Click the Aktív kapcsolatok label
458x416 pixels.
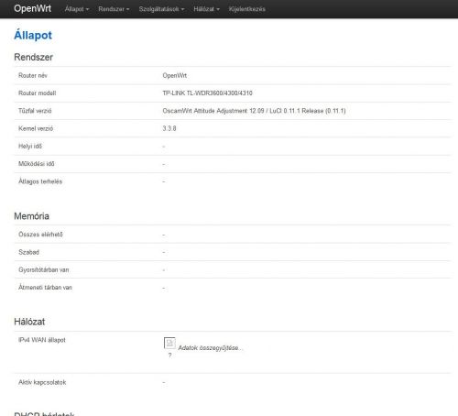tap(42, 382)
